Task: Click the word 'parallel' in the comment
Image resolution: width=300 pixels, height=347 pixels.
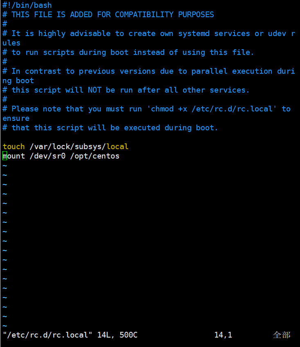Action: point(210,71)
